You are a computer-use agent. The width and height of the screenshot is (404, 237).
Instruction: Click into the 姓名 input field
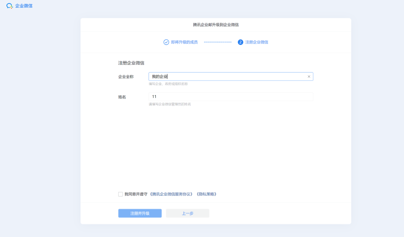[223, 97]
